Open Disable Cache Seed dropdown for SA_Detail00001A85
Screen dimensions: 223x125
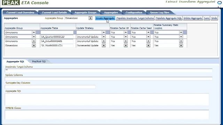148,41
